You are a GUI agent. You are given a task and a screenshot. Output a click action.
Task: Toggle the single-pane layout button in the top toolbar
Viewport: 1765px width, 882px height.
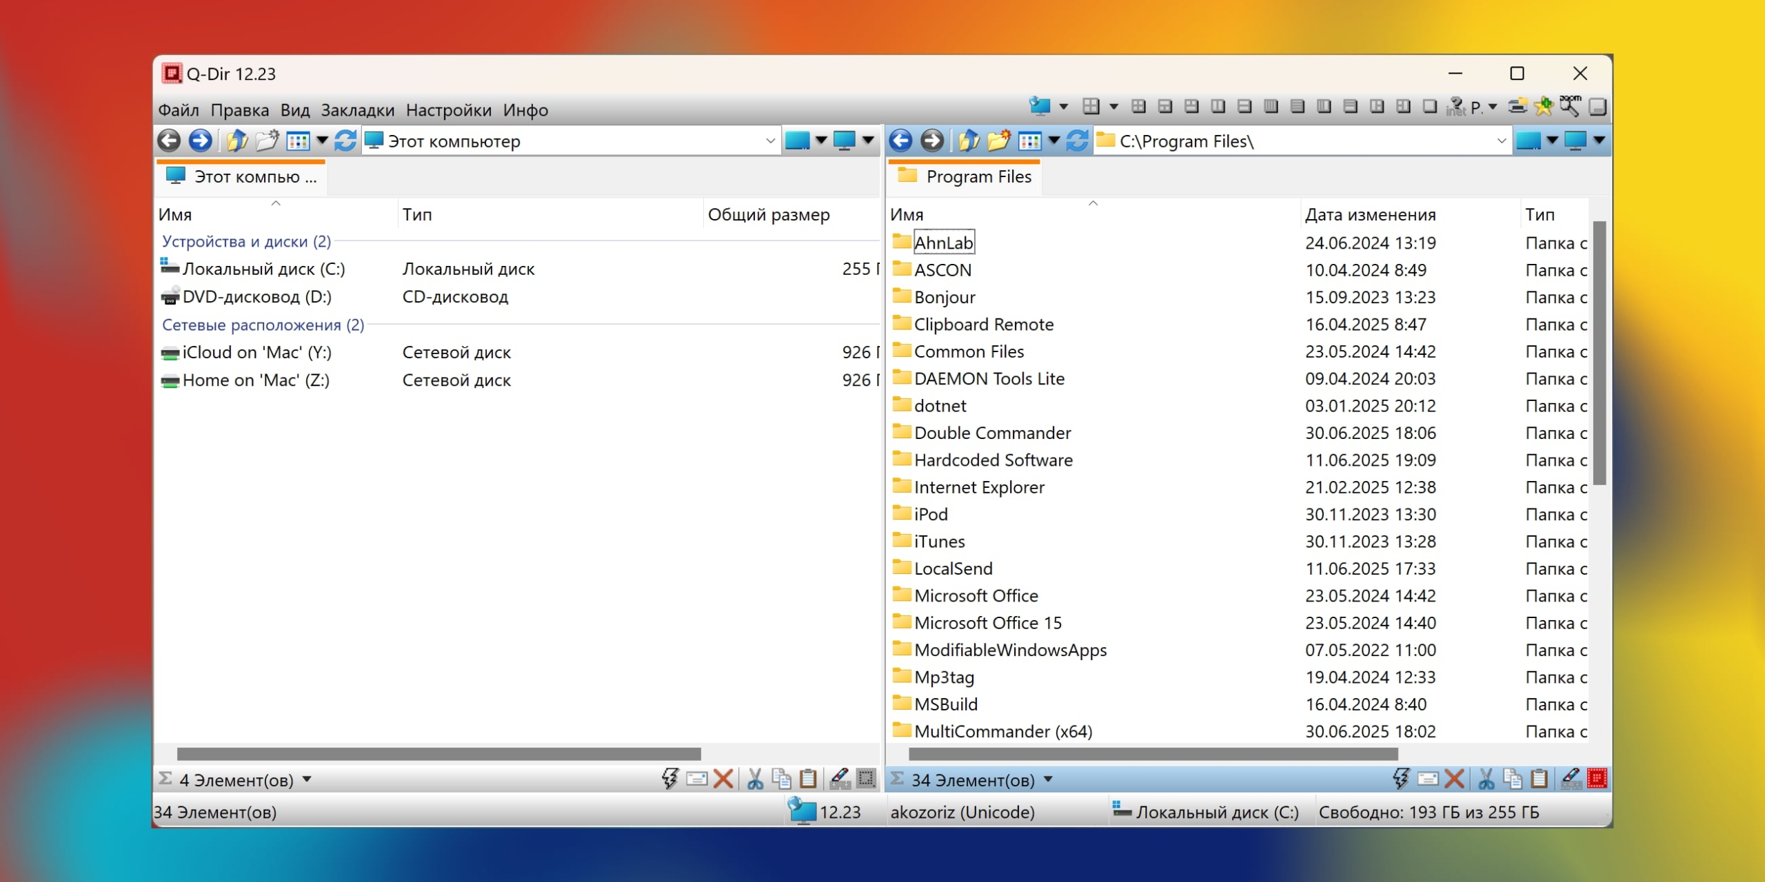click(x=1430, y=106)
